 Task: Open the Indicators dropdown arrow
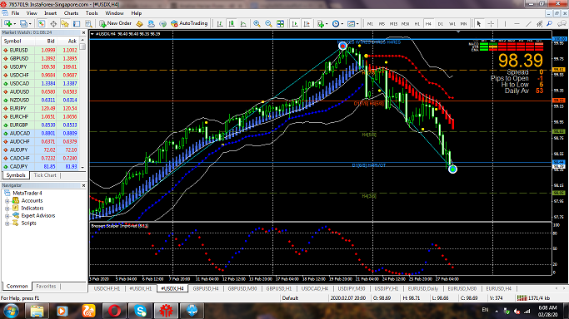click(327, 24)
